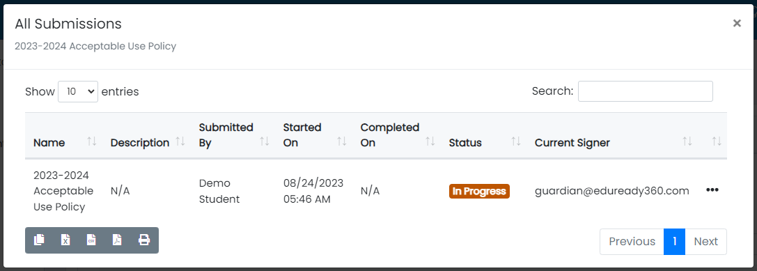This screenshot has width=757, height=271.
Task: Open the three-dot actions menu for submission
Action: [x=712, y=190]
